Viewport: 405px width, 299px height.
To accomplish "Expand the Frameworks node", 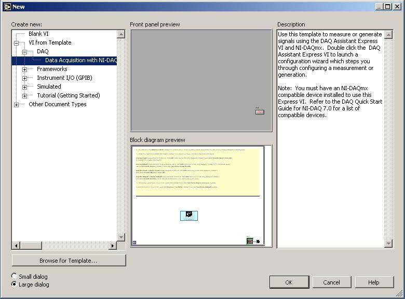I will 24,69.
